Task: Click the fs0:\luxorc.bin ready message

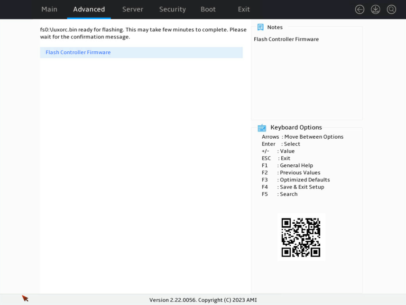Action: (143, 33)
